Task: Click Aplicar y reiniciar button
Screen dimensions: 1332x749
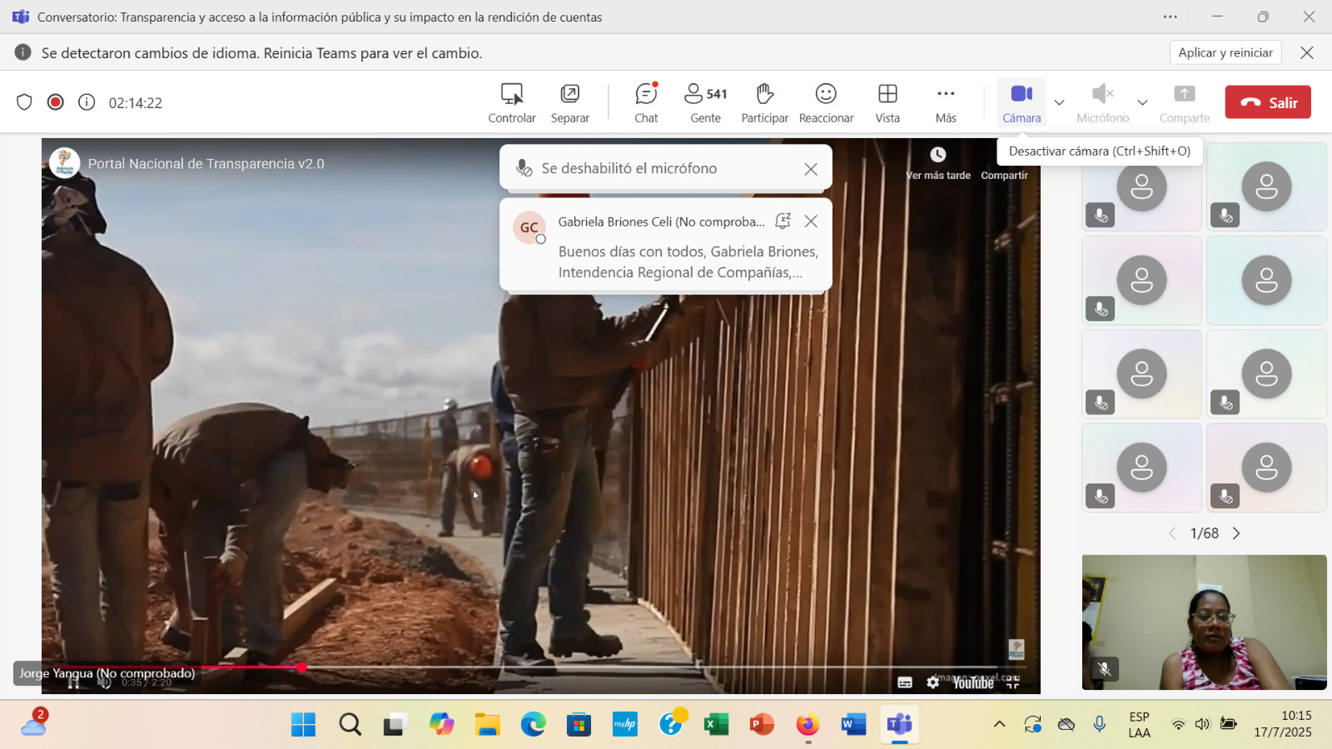Action: (1225, 52)
